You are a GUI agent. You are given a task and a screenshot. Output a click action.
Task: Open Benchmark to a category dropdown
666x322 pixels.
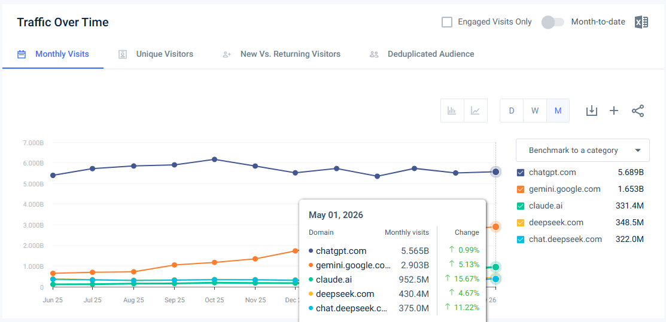click(x=583, y=150)
